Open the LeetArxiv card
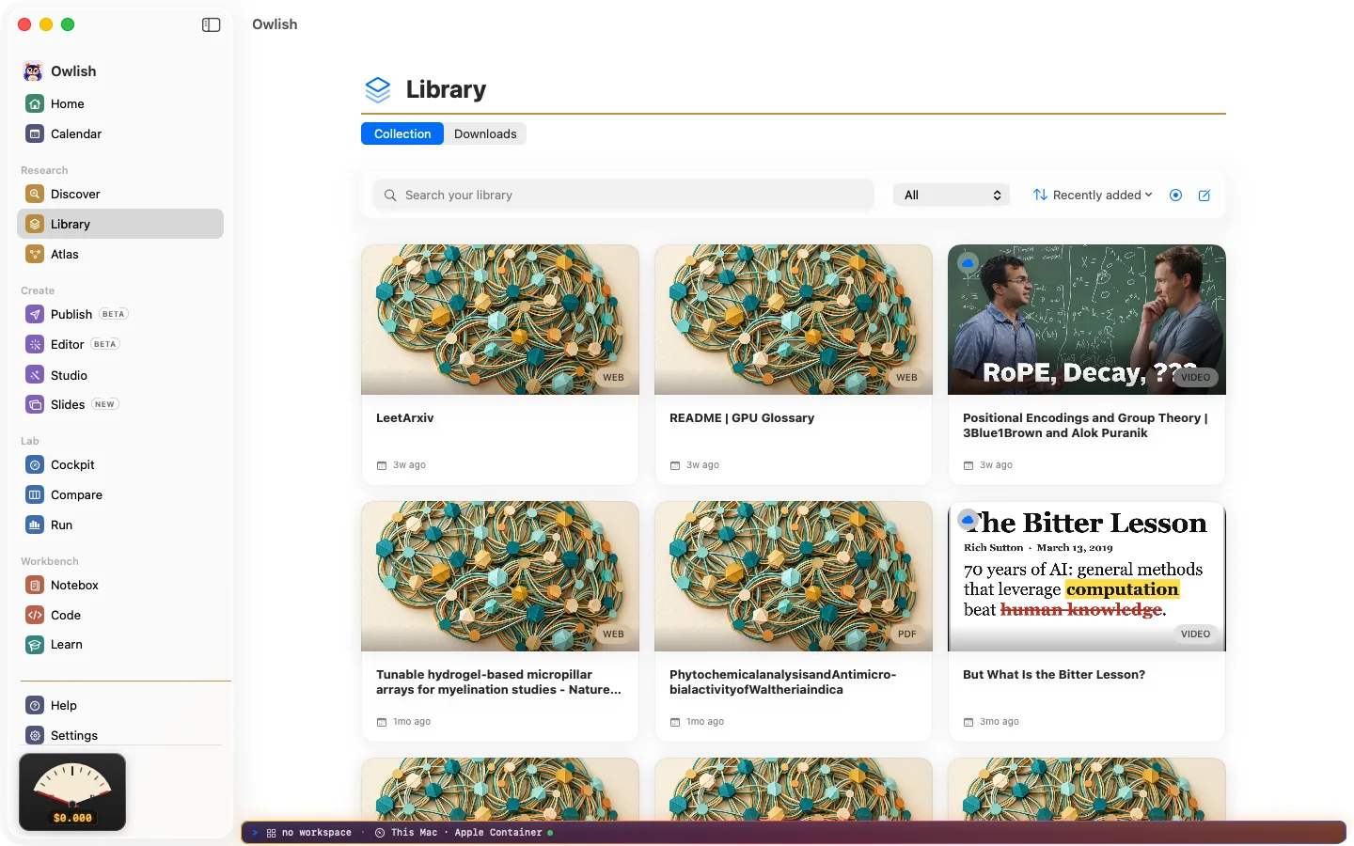 click(500, 365)
